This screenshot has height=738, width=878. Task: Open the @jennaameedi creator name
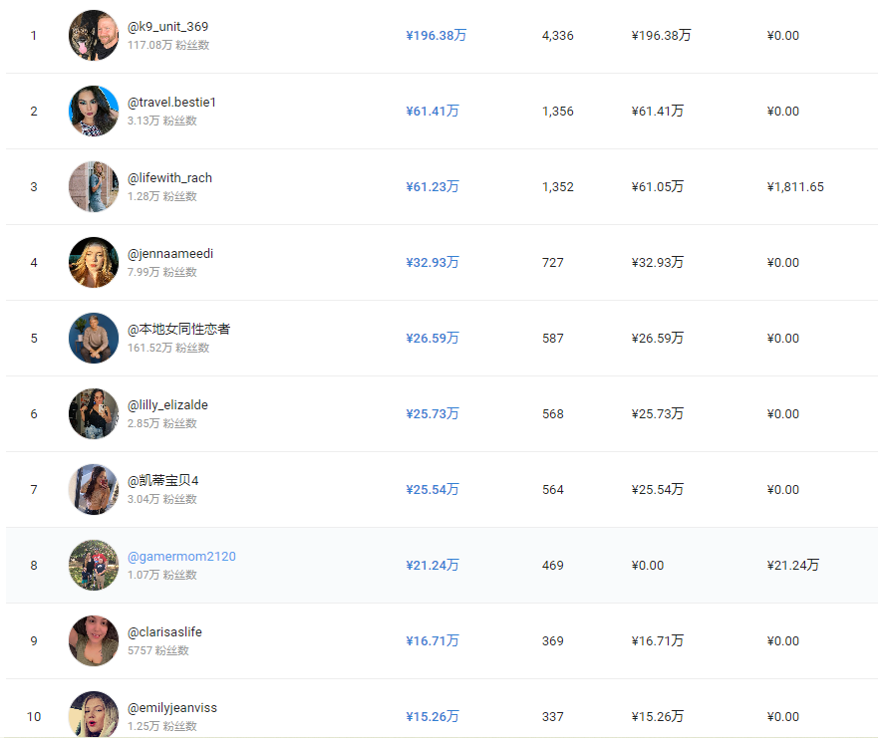(169, 254)
